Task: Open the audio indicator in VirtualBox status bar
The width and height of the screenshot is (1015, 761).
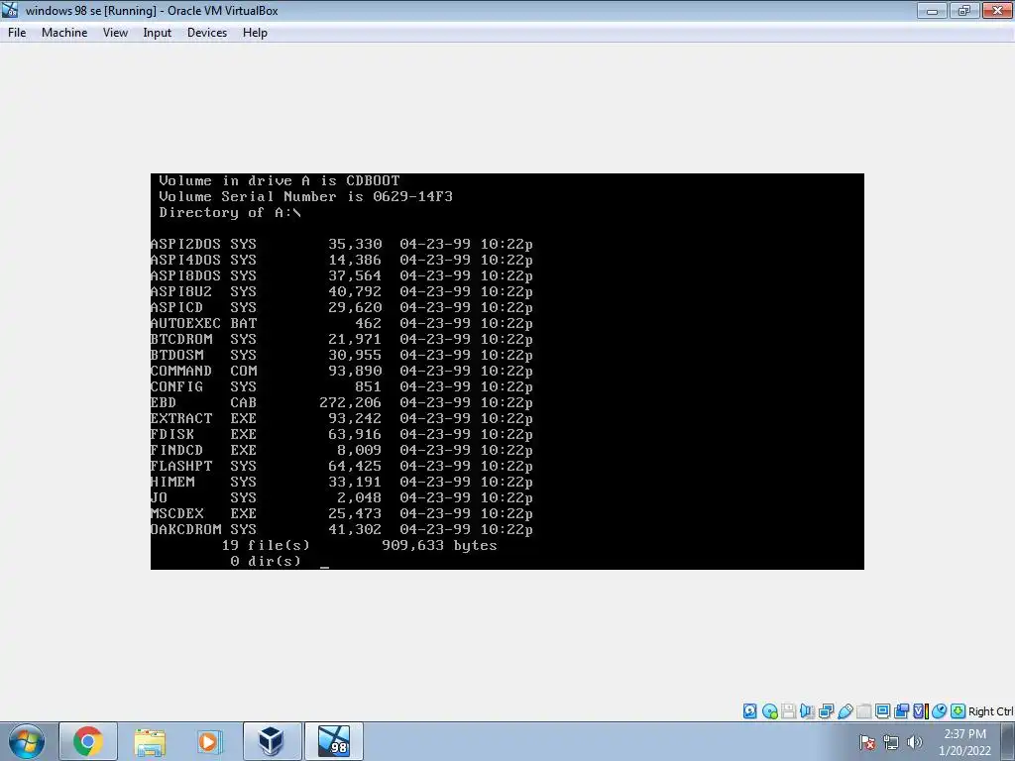Action: (807, 711)
